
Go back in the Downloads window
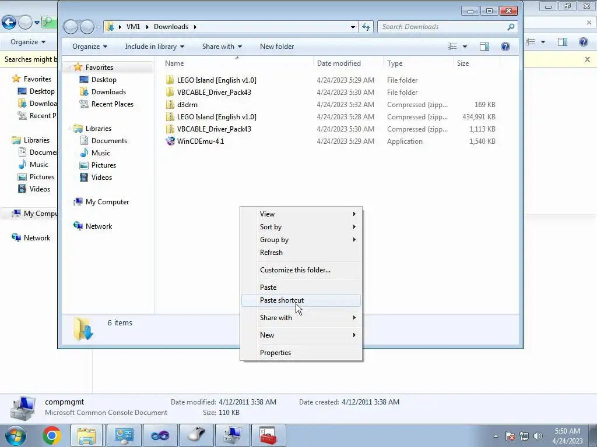[x=71, y=27]
